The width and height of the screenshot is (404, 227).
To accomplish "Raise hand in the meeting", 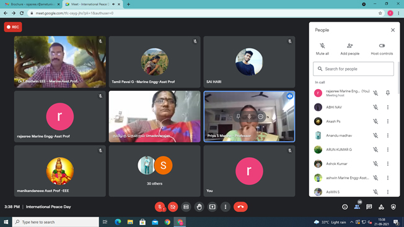I will pyautogui.click(x=199, y=207).
